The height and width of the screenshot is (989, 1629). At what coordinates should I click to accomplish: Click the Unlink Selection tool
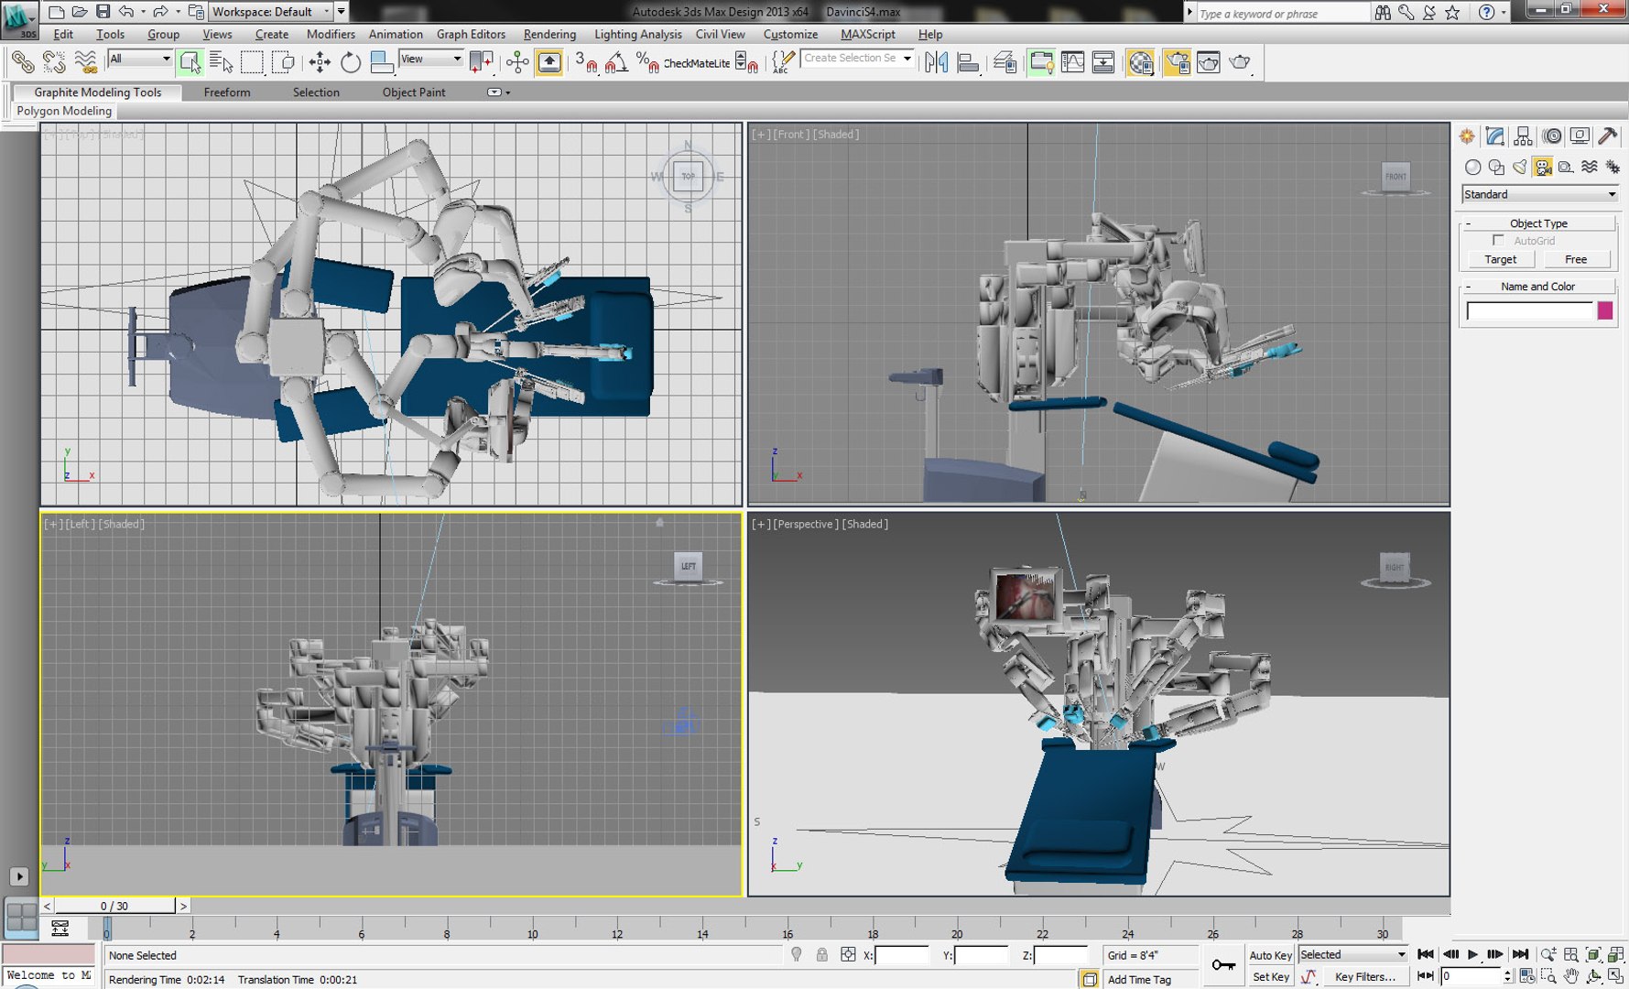pyautogui.click(x=54, y=62)
